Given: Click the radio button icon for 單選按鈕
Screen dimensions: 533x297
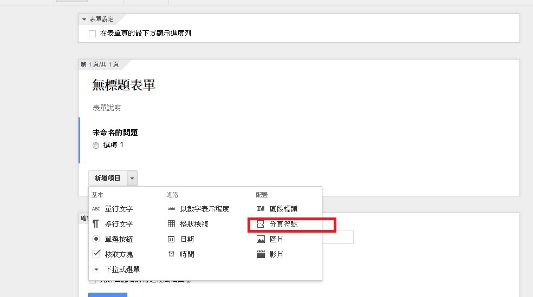Looking at the screenshot, I should pyautogui.click(x=96, y=239).
